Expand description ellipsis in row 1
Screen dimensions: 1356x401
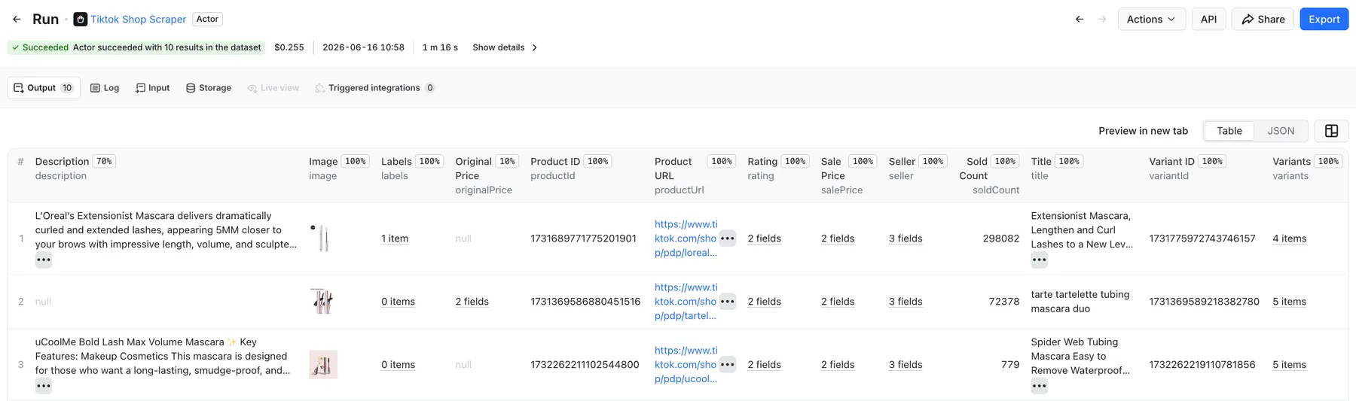pyautogui.click(x=44, y=260)
